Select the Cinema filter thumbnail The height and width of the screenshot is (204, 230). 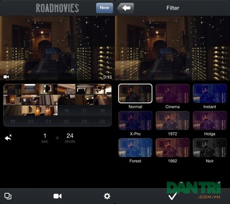coord(172,94)
